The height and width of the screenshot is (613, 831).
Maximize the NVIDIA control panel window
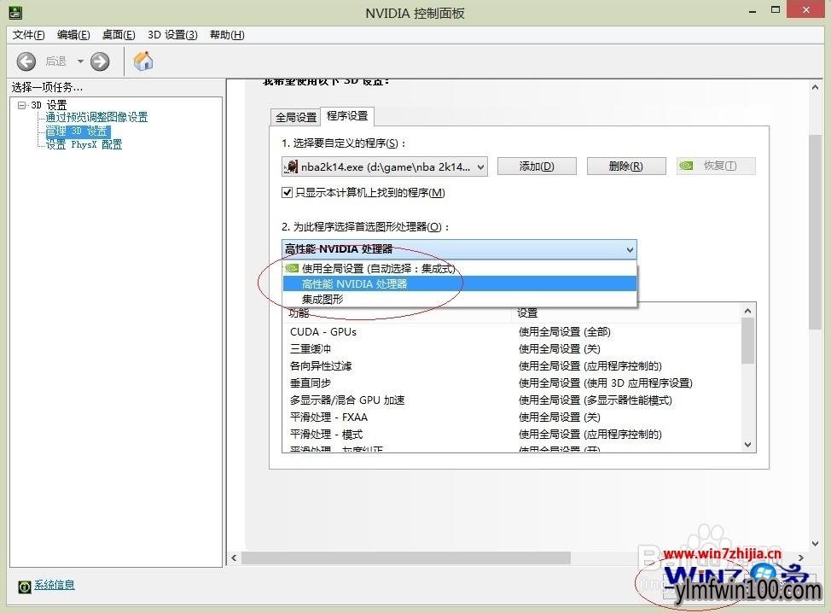[776, 9]
